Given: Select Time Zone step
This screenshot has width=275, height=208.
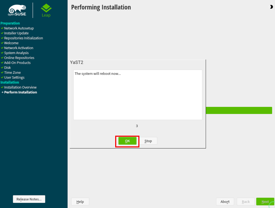Looking at the screenshot, I should pos(12,72).
